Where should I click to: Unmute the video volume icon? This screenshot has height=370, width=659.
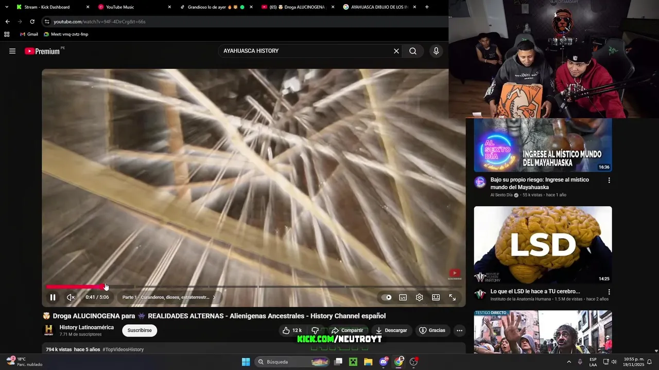(x=71, y=297)
